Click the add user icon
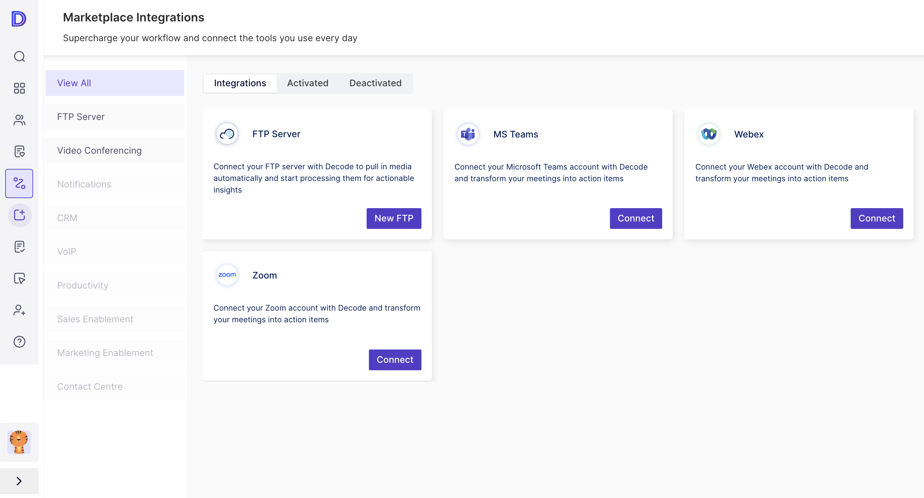Image resolution: width=924 pixels, height=498 pixels. click(19, 310)
